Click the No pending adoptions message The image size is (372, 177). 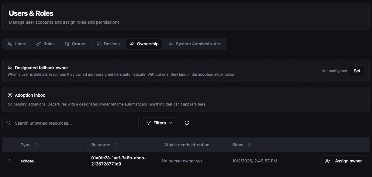click(x=107, y=104)
